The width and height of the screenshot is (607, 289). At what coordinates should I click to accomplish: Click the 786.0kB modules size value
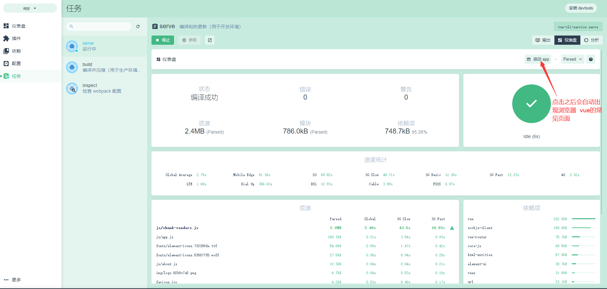[x=295, y=131]
